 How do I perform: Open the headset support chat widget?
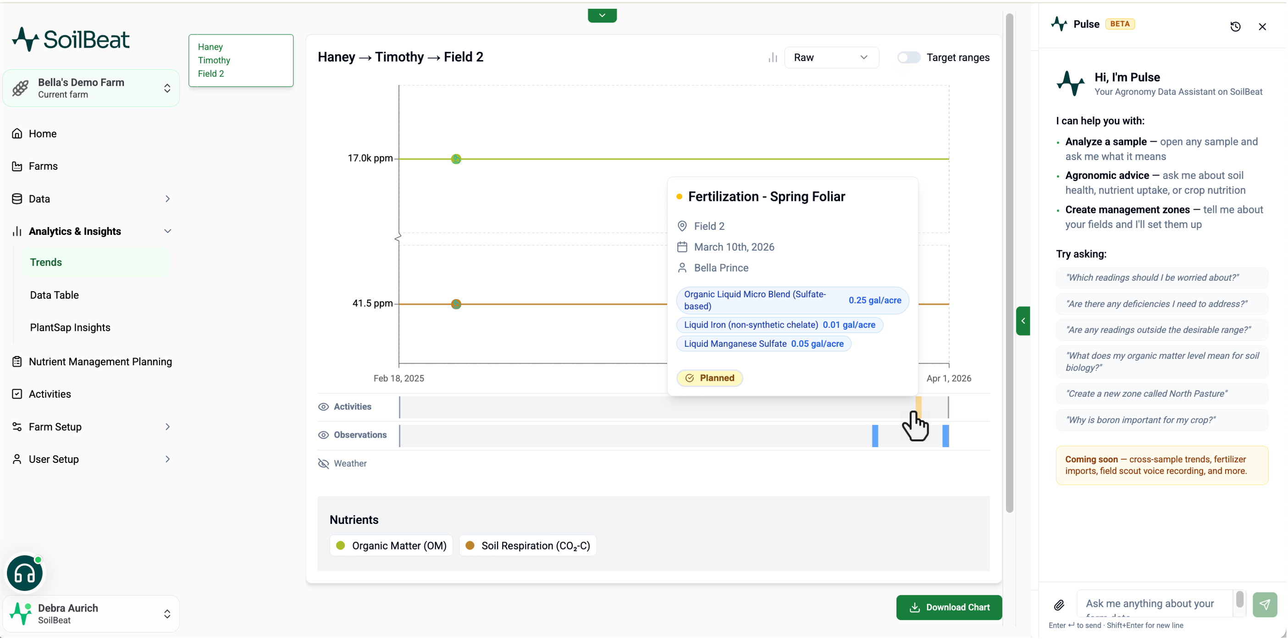coord(24,573)
